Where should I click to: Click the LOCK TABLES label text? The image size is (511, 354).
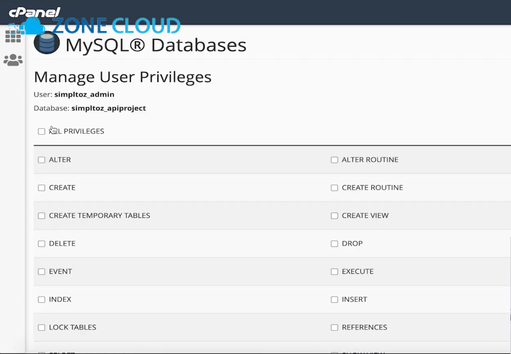coord(72,327)
